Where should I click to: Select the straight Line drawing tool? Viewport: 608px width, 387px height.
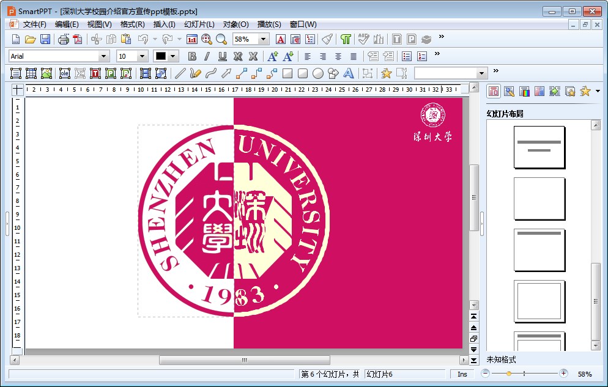coord(180,73)
